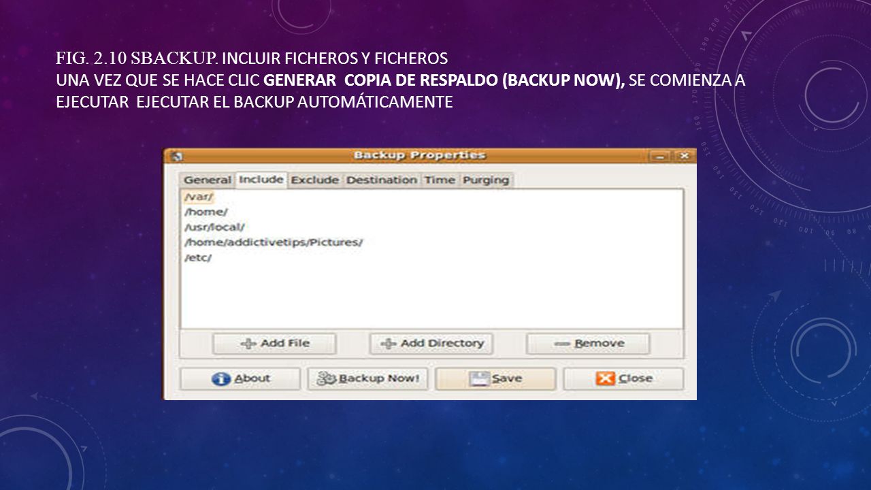The height and width of the screenshot is (490, 871).
Task: Minimize the Backup Properties window
Action: 659,156
